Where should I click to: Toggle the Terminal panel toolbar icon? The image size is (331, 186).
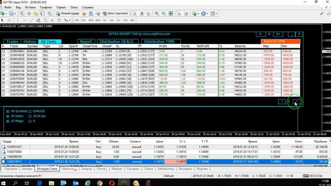(42, 13)
